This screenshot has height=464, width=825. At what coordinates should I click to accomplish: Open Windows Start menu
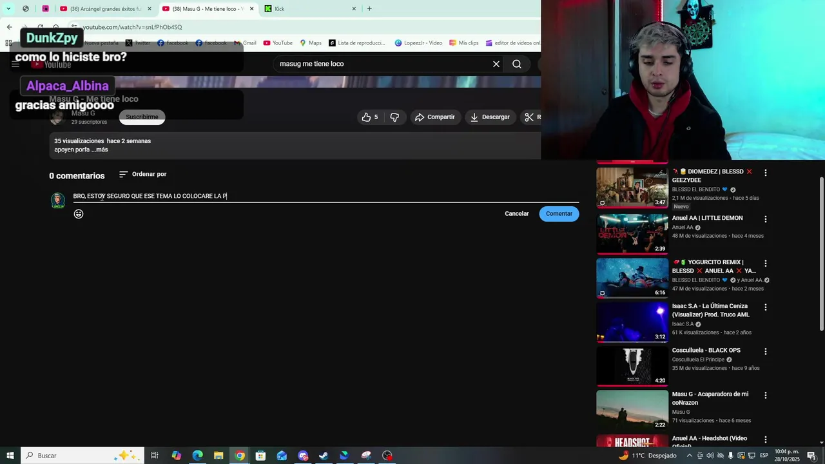[x=10, y=456]
